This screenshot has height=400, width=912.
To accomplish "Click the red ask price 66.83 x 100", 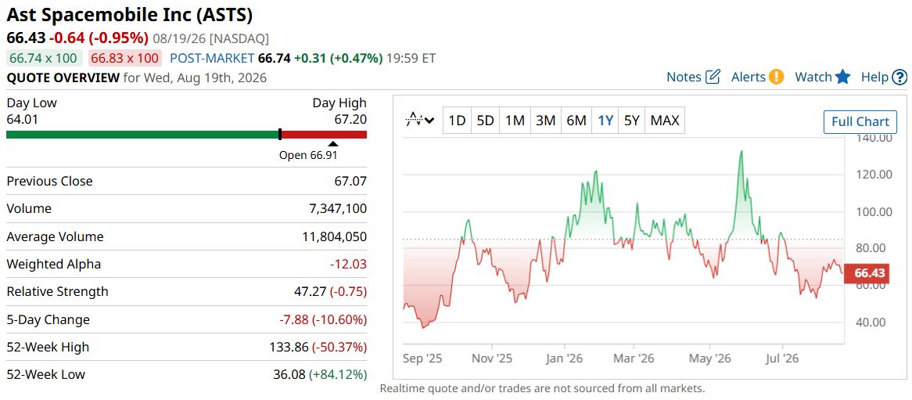I will [125, 58].
